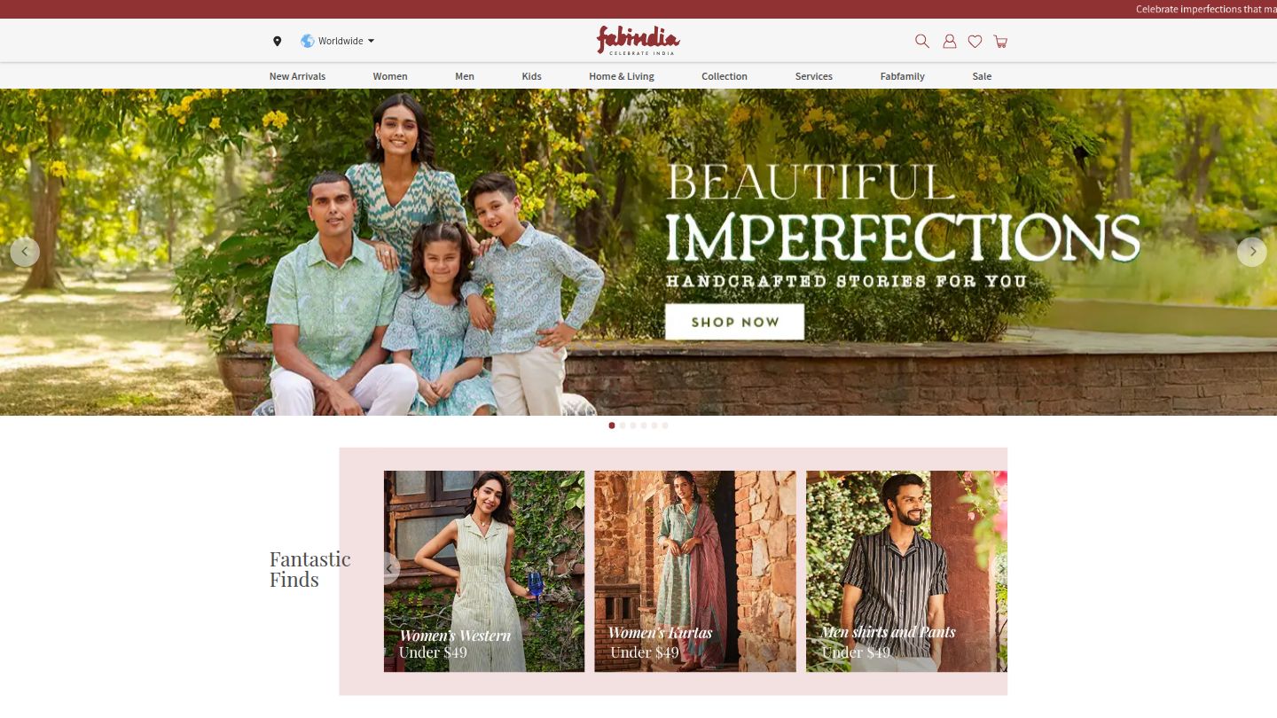Open the search magnifier icon
Image resolution: width=1277 pixels, height=718 pixels.
pos(922,41)
